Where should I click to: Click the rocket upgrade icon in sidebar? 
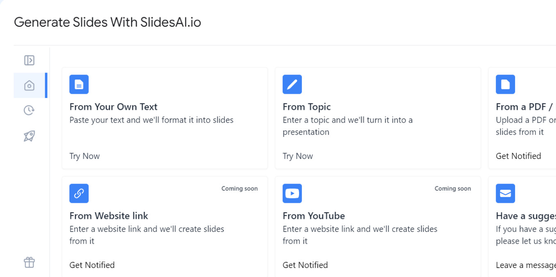click(29, 136)
